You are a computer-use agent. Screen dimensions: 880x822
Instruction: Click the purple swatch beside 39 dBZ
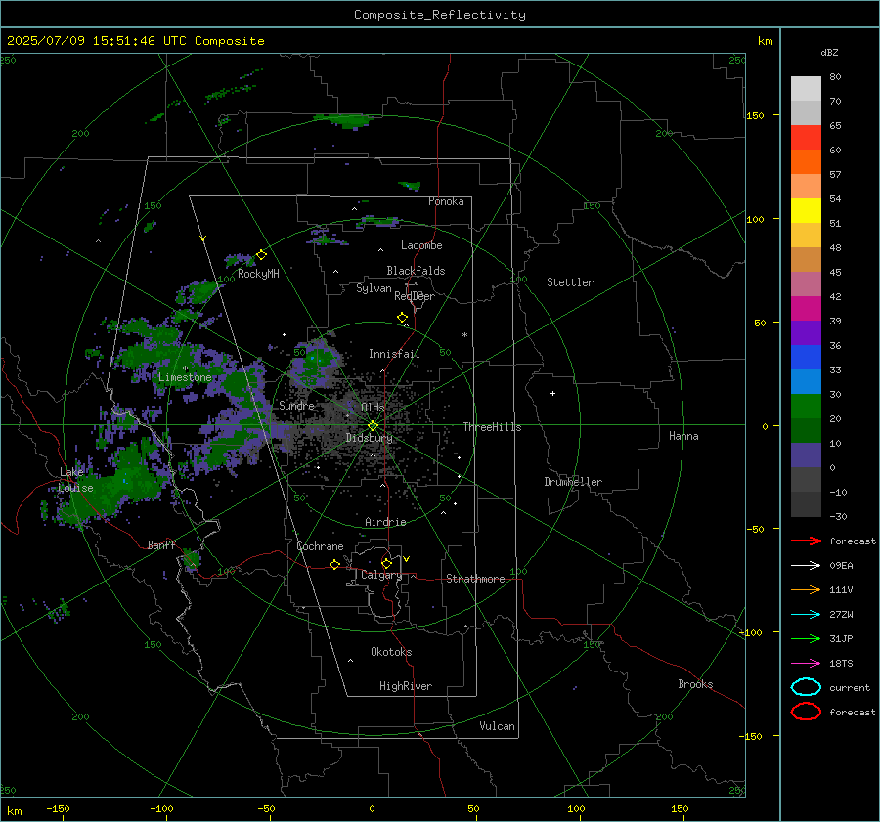[806, 332]
